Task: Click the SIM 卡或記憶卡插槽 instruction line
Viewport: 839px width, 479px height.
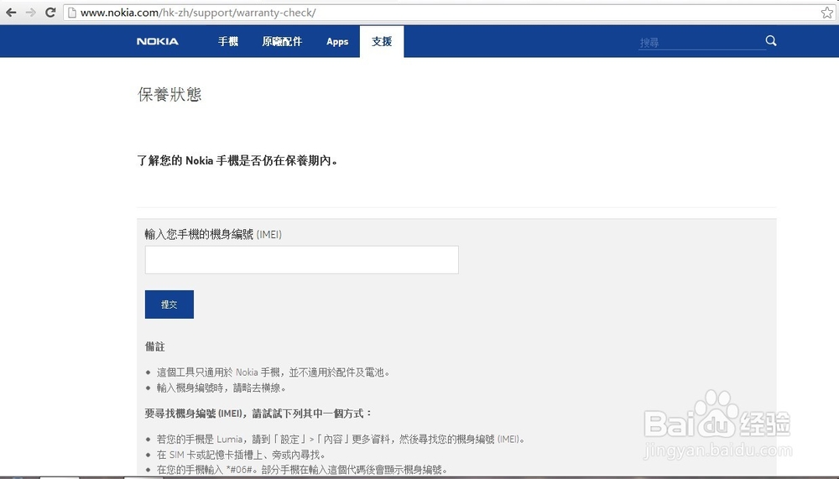Action: [241, 455]
